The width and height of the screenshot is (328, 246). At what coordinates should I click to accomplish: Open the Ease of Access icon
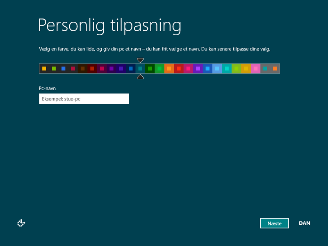pos(21,223)
